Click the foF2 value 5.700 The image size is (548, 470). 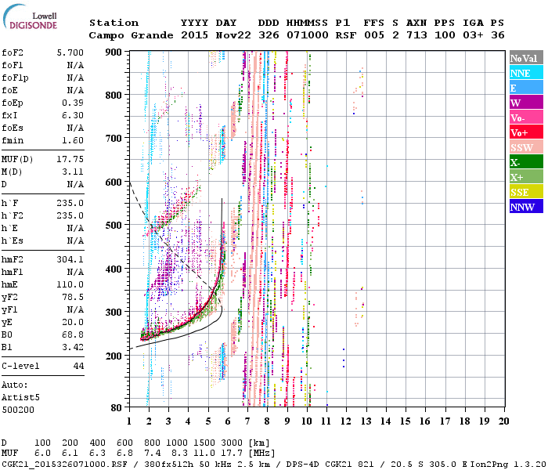[70, 52]
